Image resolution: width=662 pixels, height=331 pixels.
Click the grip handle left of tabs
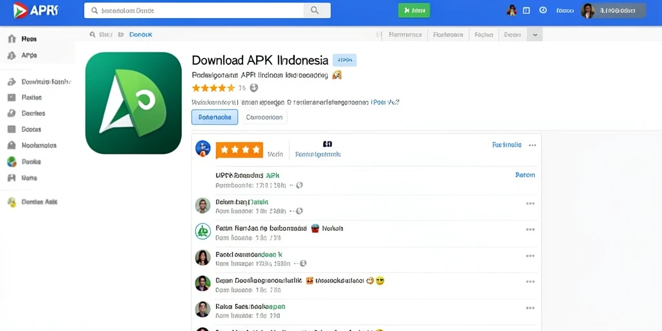(379, 35)
